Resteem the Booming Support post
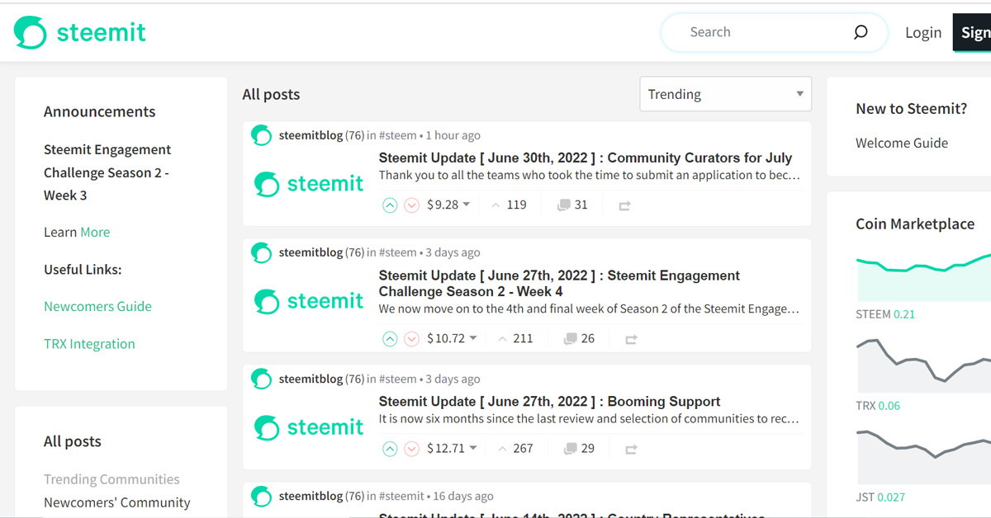The image size is (991, 518). (631, 450)
